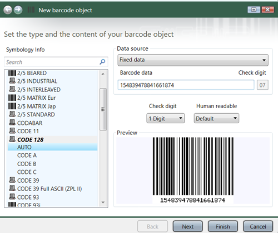Click the forward arrow icon in title bar
278x233 pixels.
click(x=18, y=10)
